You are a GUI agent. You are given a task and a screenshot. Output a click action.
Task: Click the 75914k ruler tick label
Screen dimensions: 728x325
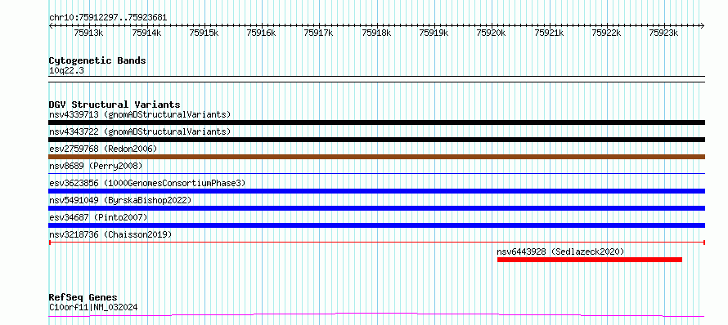coord(146,33)
